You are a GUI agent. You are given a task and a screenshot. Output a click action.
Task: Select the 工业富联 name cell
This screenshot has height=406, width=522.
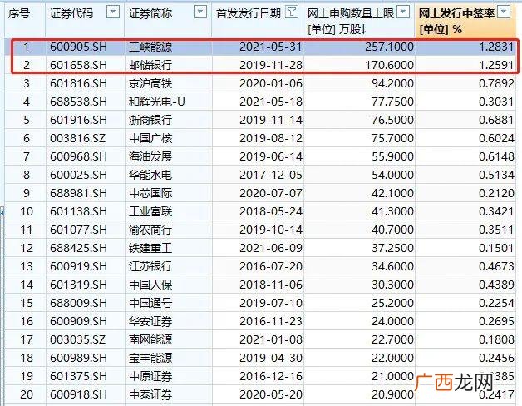pos(150,211)
